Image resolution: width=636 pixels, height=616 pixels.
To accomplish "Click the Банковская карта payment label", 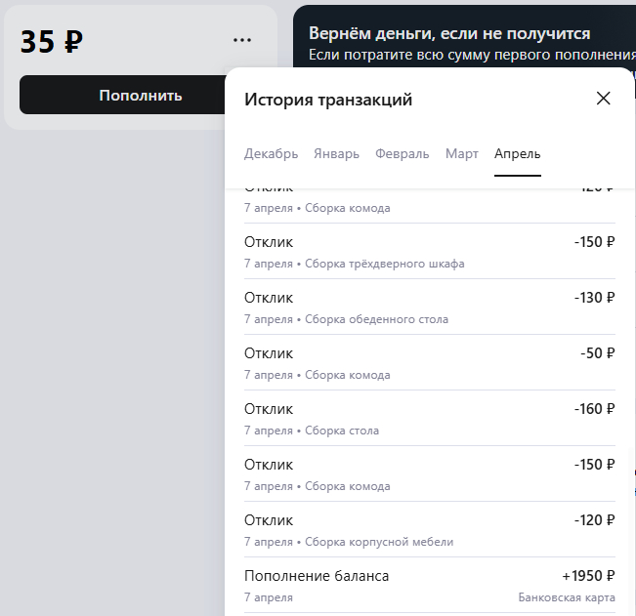I will pyautogui.click(x=567, y=597).
